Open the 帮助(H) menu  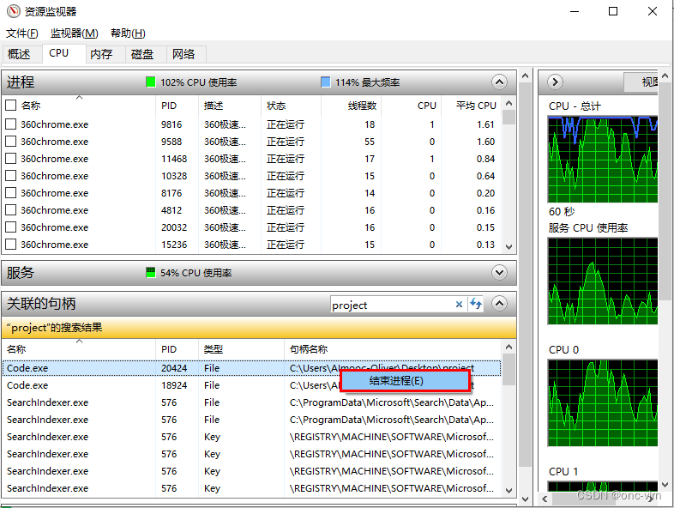[128, 33]
